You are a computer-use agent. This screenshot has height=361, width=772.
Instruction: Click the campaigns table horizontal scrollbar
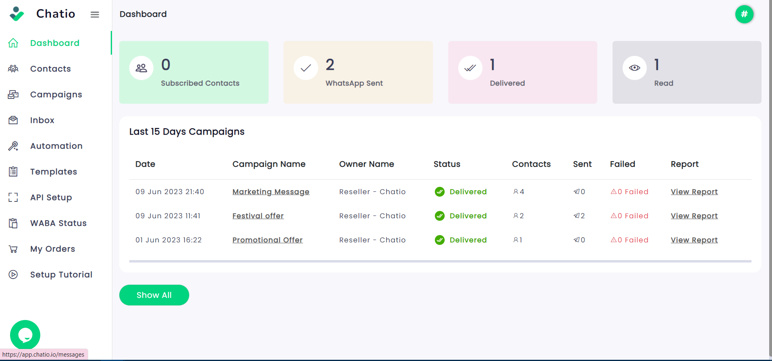(440, 261)
